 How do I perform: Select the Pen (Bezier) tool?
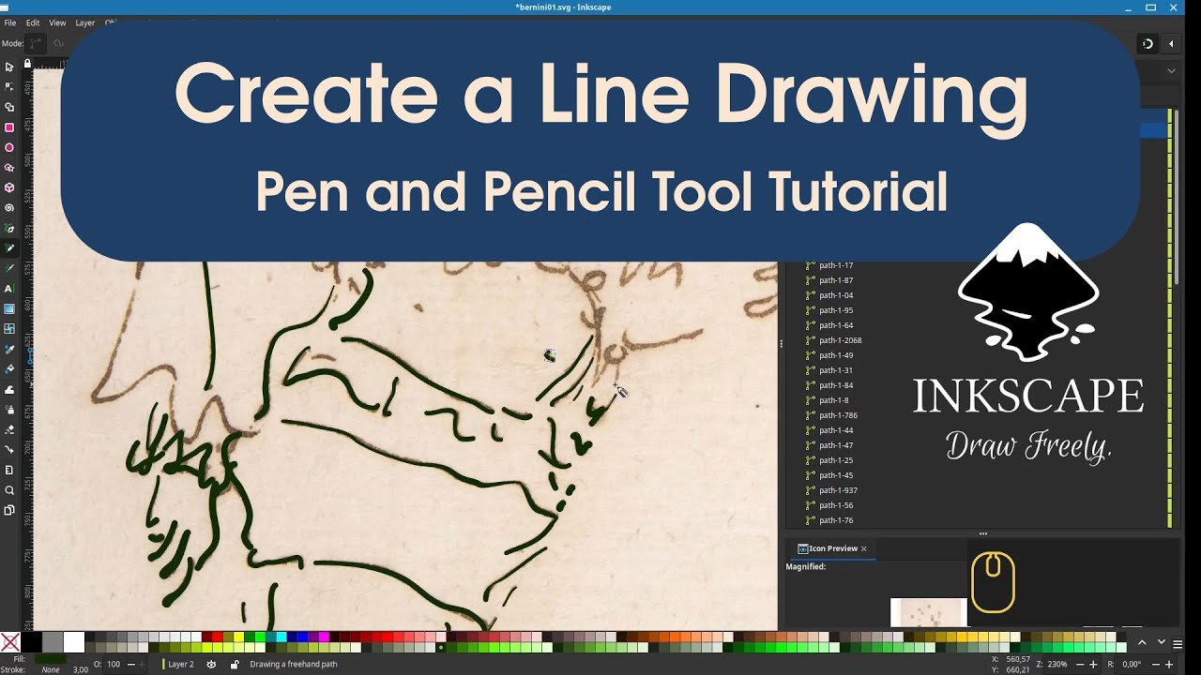coord(9,228)
